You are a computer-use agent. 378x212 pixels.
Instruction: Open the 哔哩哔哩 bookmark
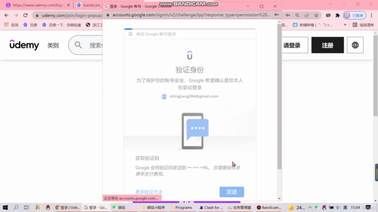tap(312, 25)
